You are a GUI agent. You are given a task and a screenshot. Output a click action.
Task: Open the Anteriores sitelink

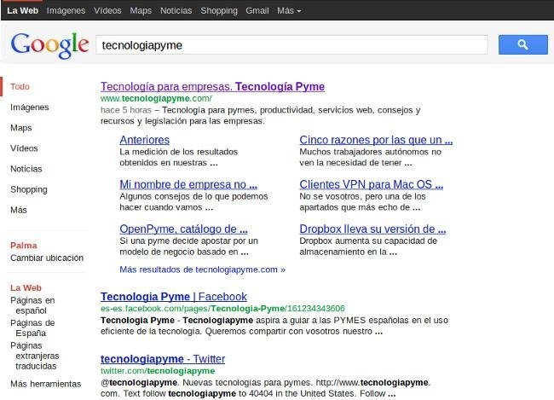coord(144,140)
